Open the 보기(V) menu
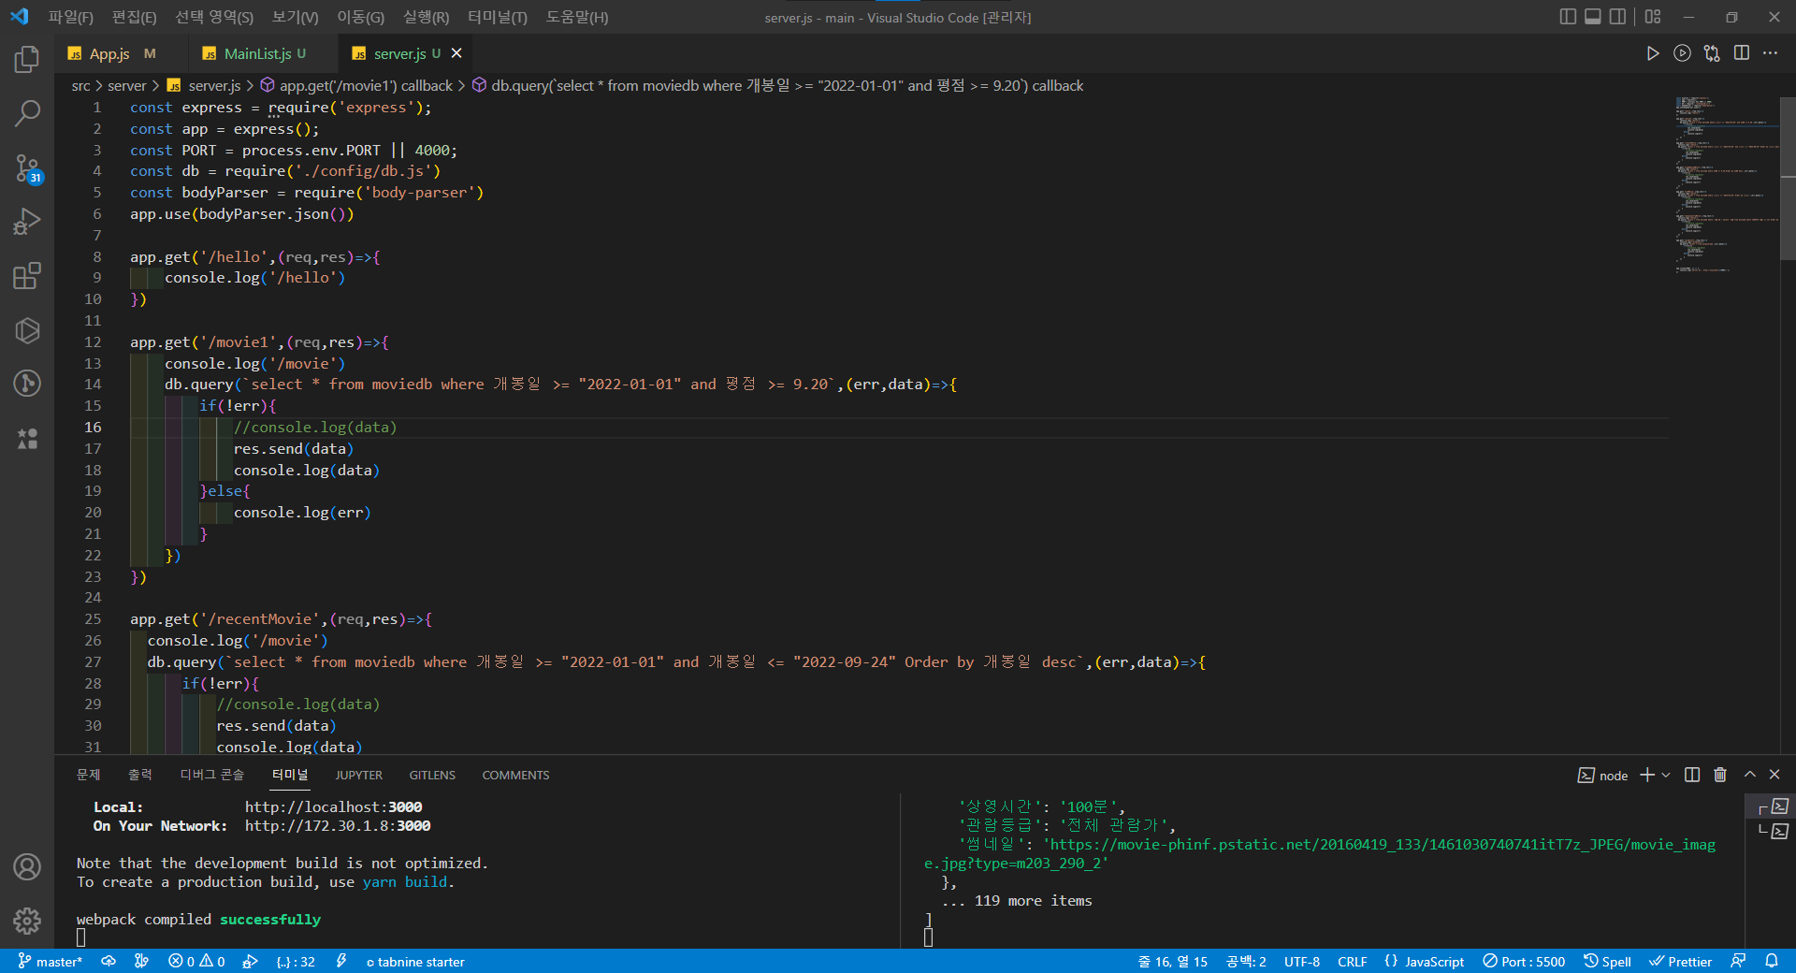The width and height of the screenshot is (1796, 973). 296,17
